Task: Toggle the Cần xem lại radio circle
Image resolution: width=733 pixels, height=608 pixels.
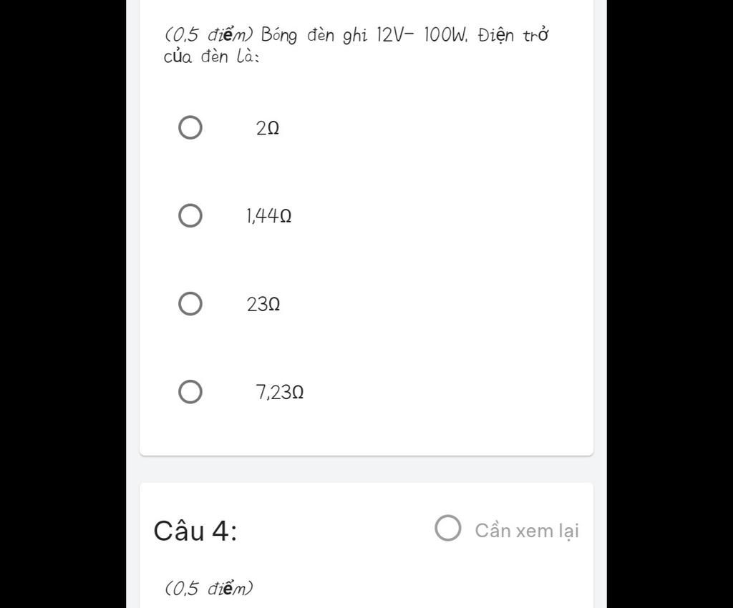Action: [448, 529]
